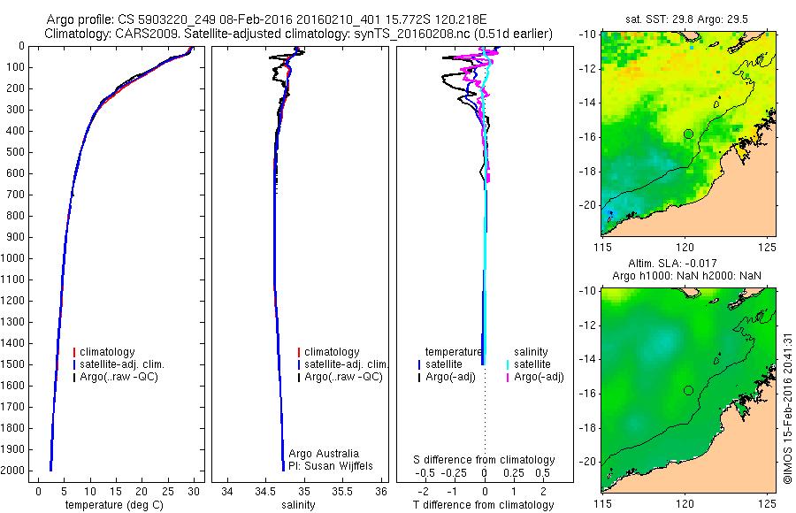Click 'sat. SST: 29.8 Argo: 29.5' map title
The width and height of the screenshot is (796, 513).
pyautogui.click(x=687, y=19)
